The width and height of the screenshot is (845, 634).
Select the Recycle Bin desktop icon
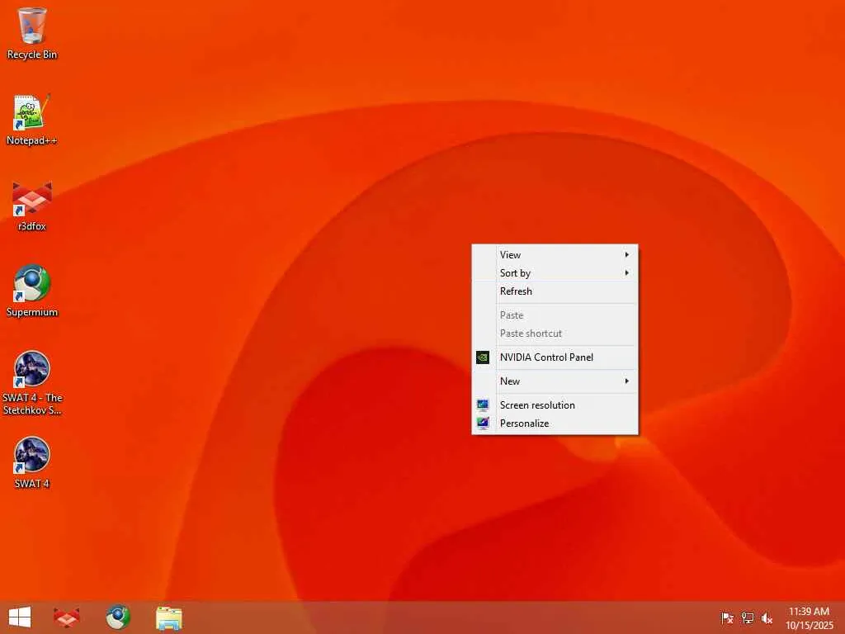tap(32, 33)
